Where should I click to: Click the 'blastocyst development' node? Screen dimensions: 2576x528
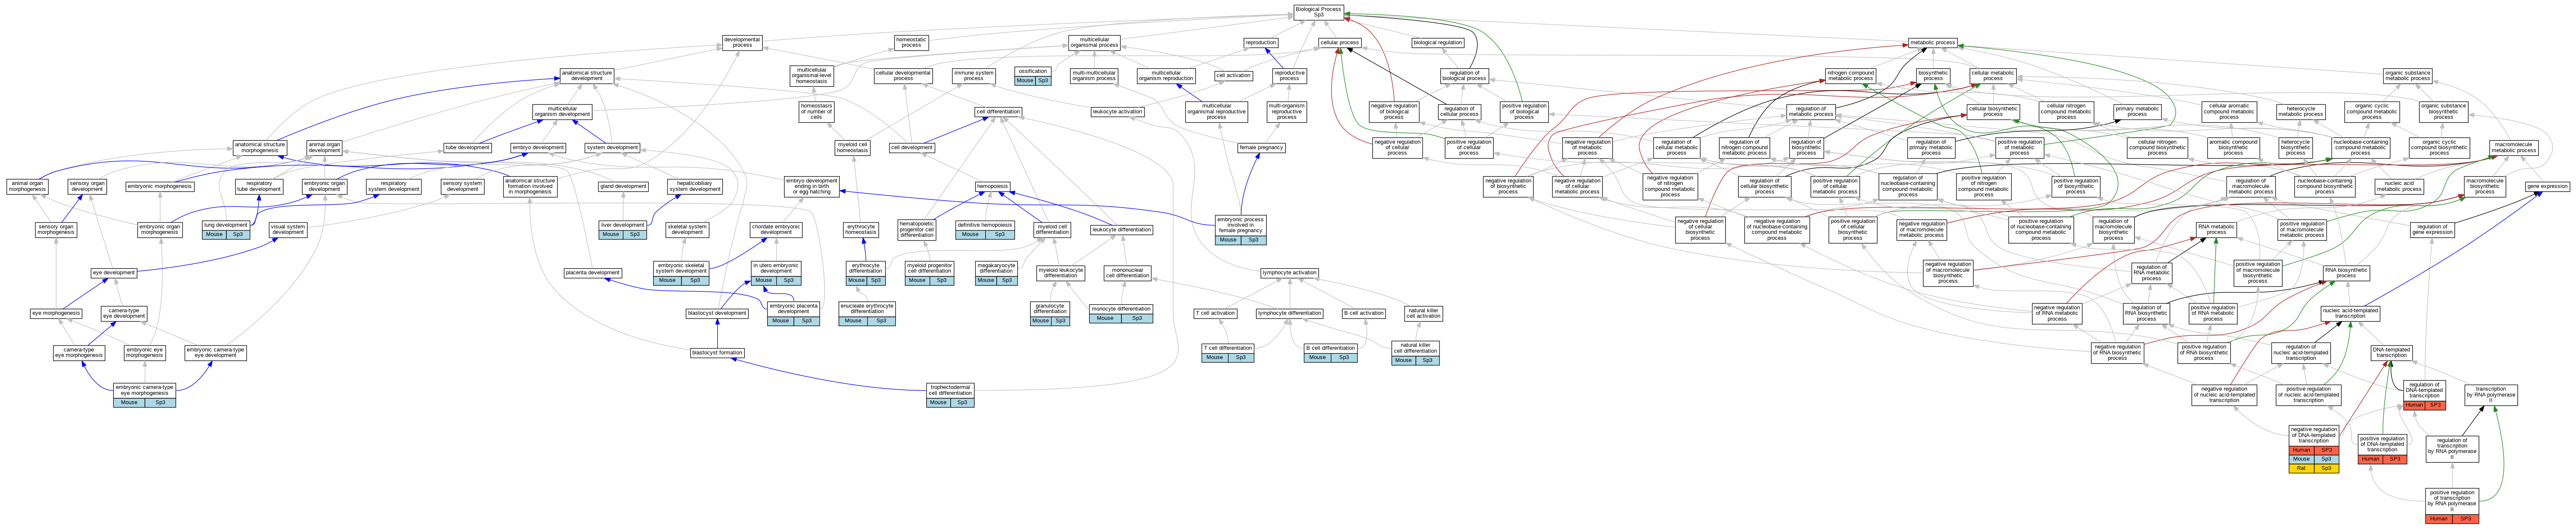pyautogui.click(x=717, y=313)
